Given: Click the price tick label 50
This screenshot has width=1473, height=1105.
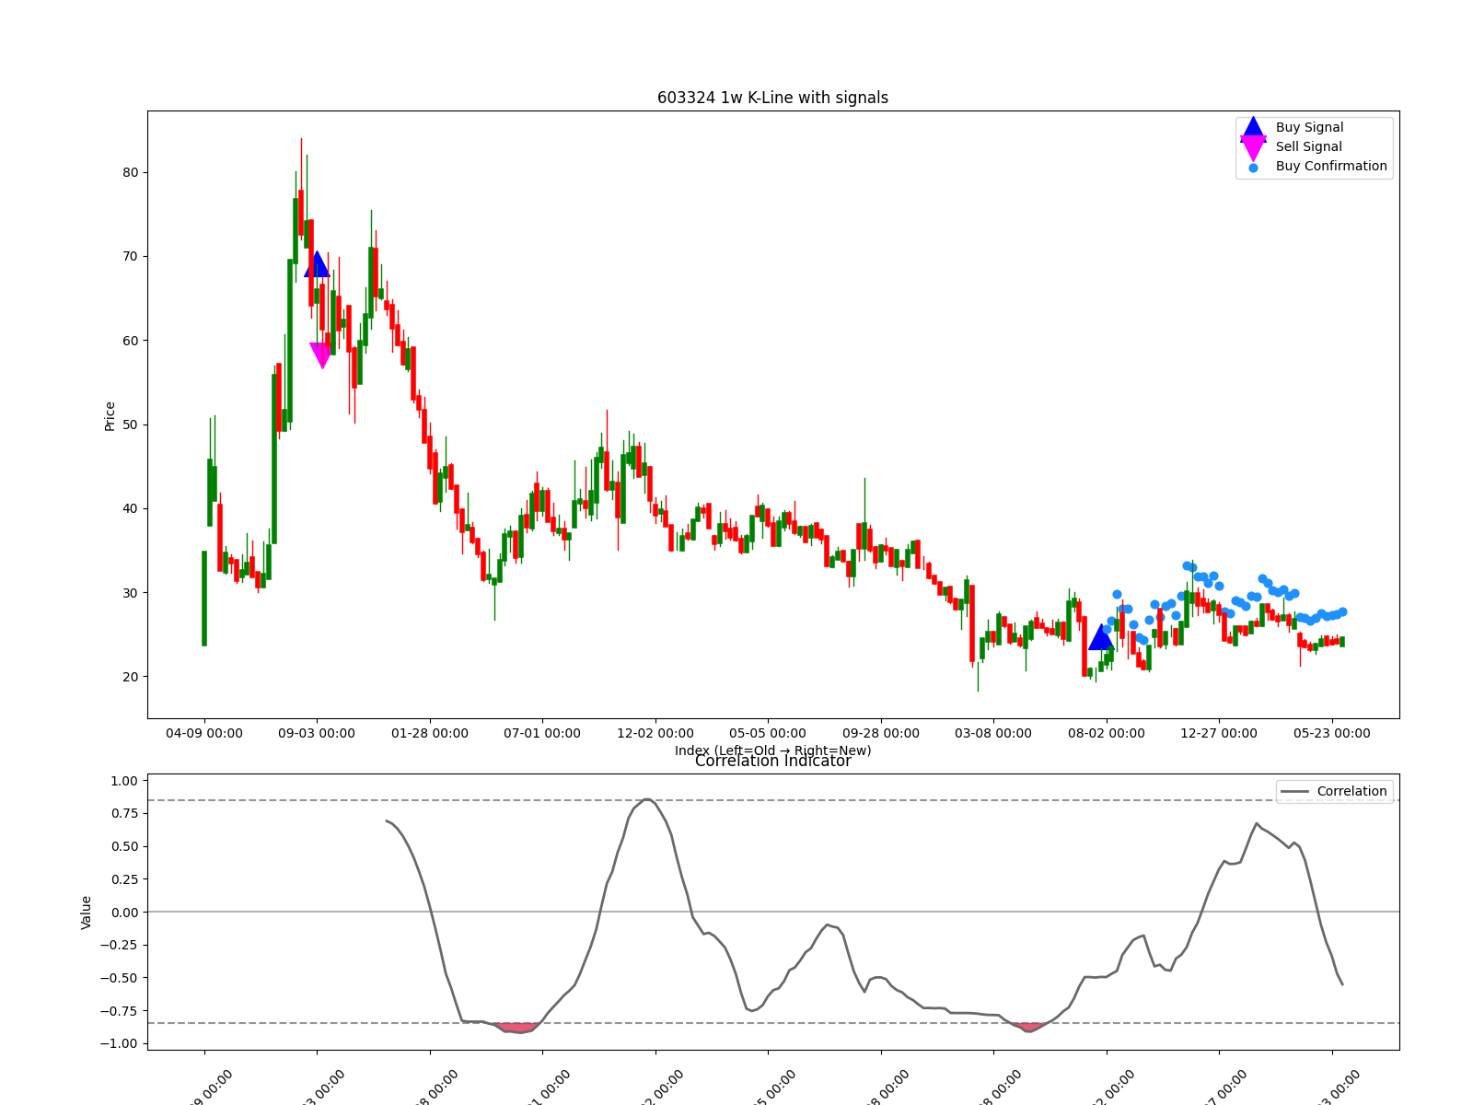Looking at the screenshot, I should [131, 425].
